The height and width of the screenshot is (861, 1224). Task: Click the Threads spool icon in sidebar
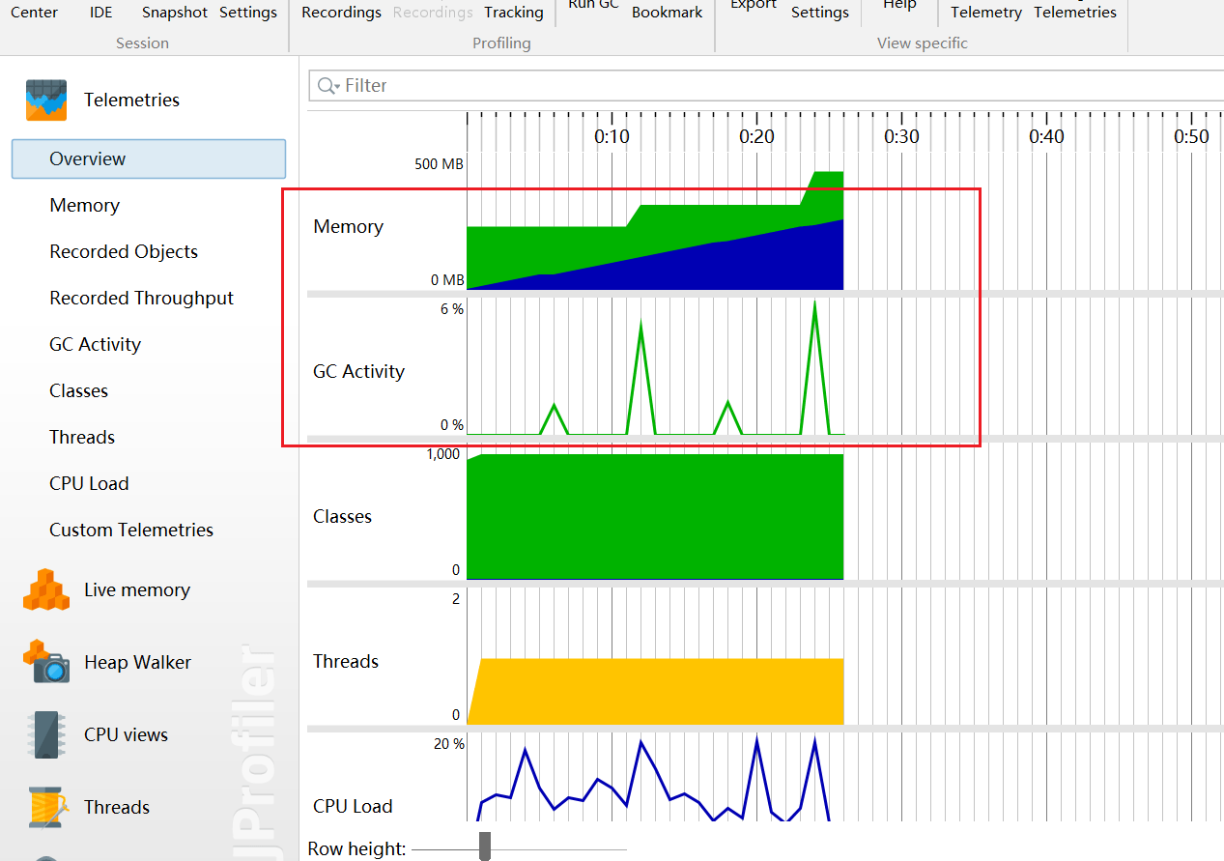46,807
